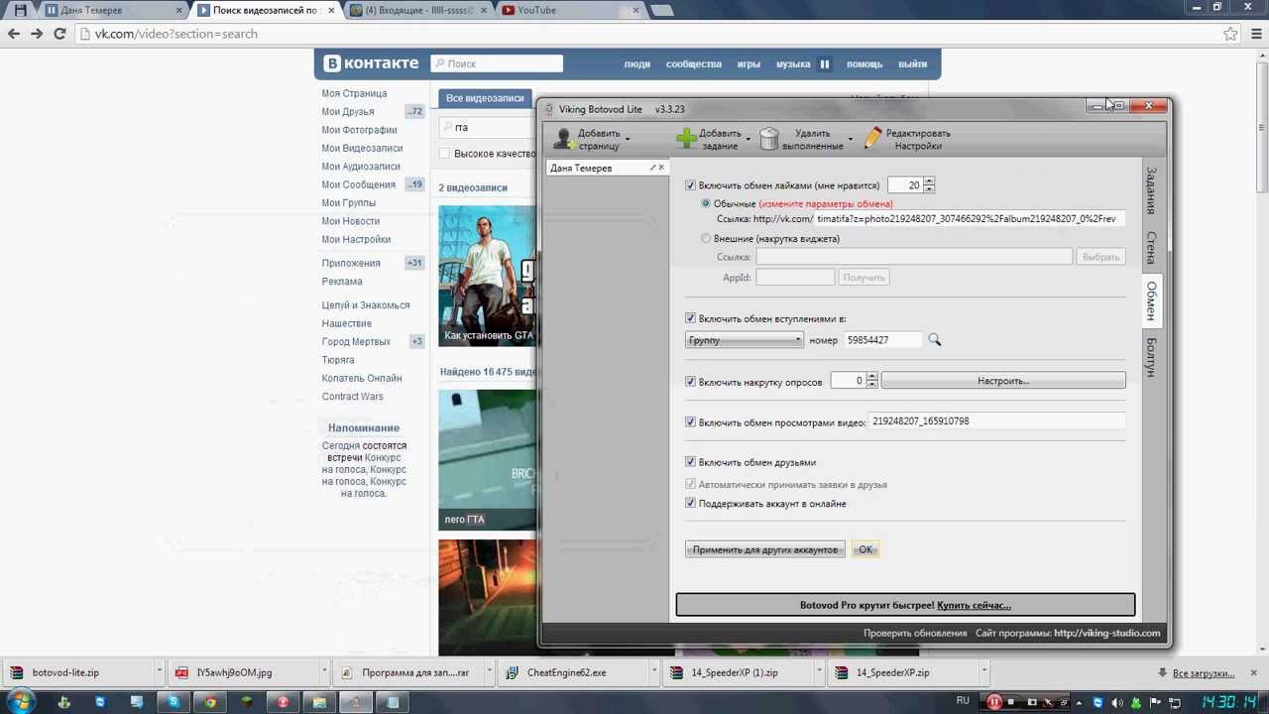Viewport: 1269px width, 714px height.
Task: Click the Настроить... button
Action: pyautogui.click(x=1003, y=381)
